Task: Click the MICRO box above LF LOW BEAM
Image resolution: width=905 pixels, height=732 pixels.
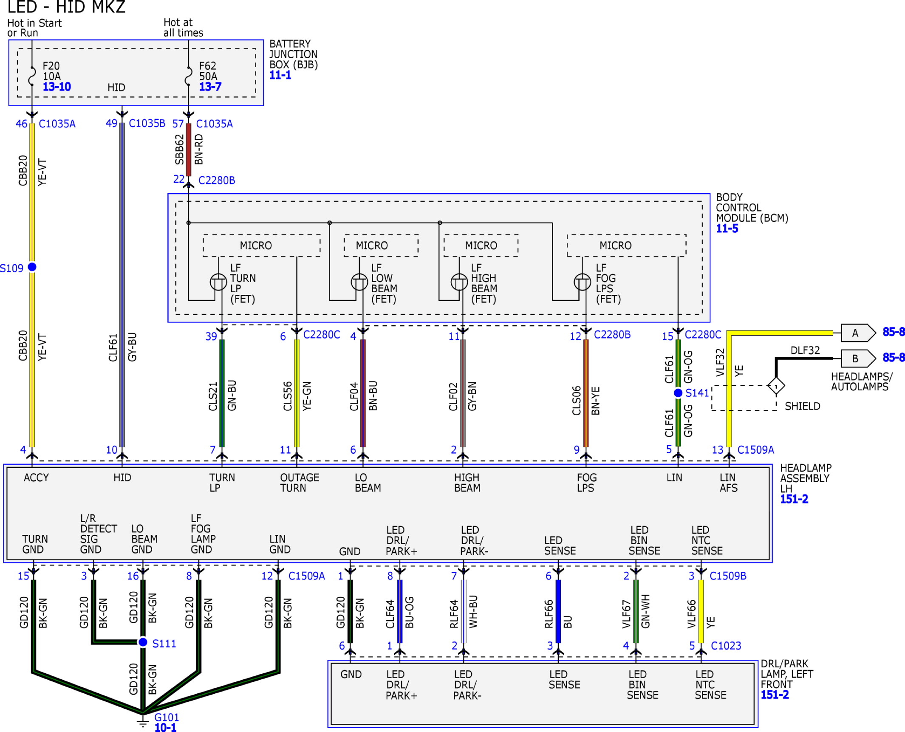Action: tap(381, 246)
